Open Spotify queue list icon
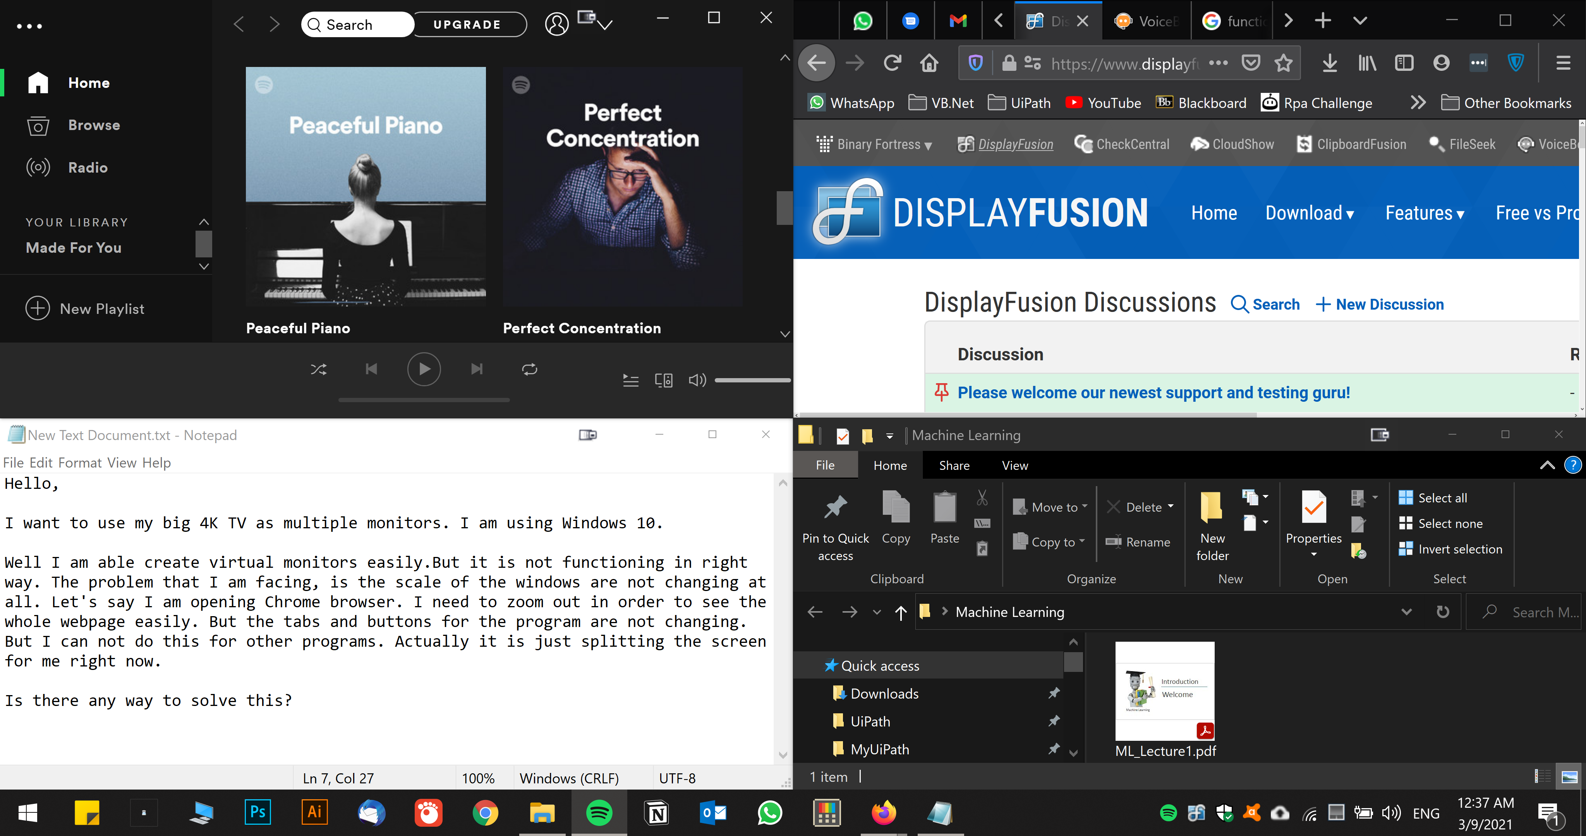This screenshot has height=836, width=1586. click(x=630, y=380)
